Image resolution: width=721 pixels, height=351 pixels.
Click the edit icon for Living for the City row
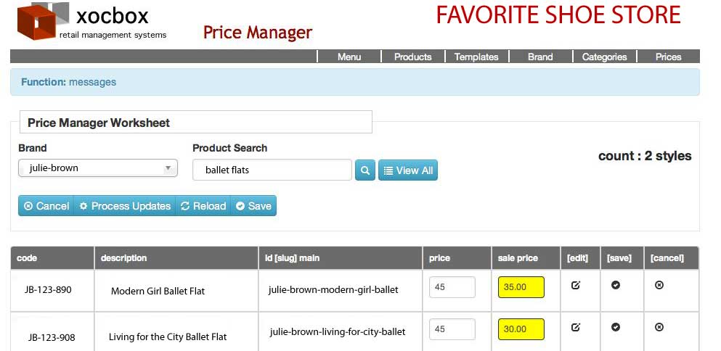click(576, 328)
